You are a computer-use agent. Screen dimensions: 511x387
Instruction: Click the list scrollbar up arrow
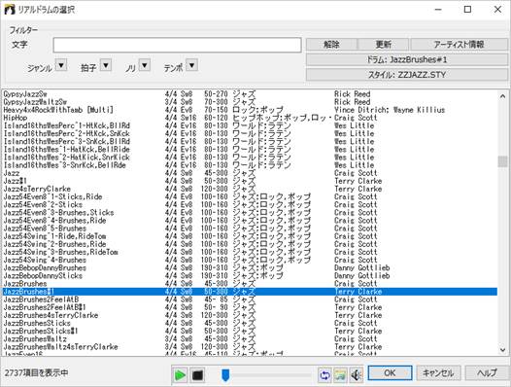502,96
